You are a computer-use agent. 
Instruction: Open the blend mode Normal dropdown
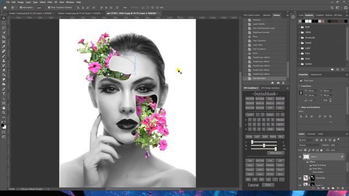pos(309,145)
